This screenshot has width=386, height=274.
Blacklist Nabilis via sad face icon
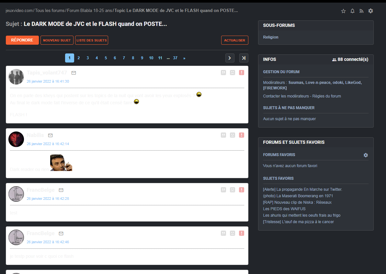(233, 135)
